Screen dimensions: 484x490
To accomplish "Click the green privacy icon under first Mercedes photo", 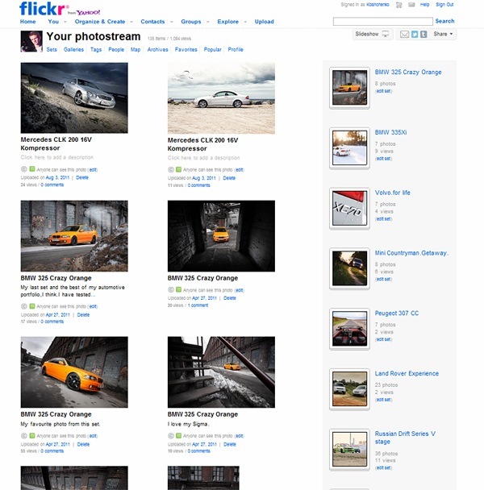I will point(32,170).
